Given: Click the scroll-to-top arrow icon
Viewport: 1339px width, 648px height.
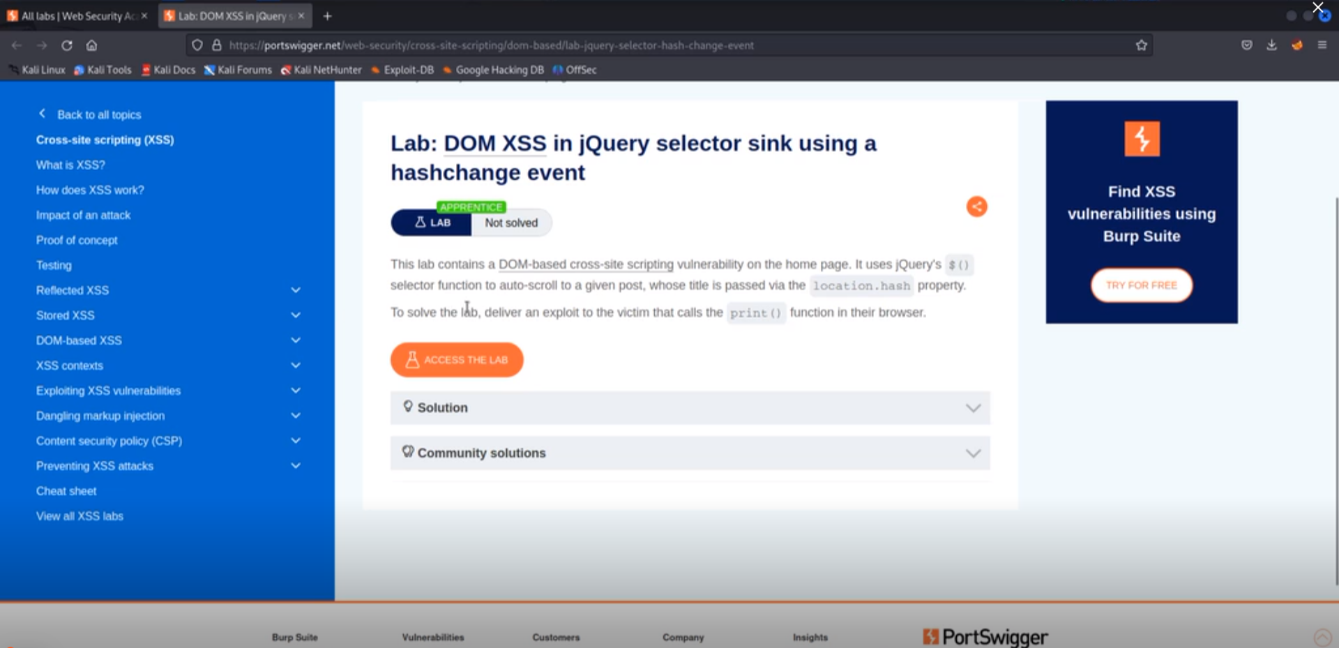Looking at the screenshot, I should click(1322, 637).
